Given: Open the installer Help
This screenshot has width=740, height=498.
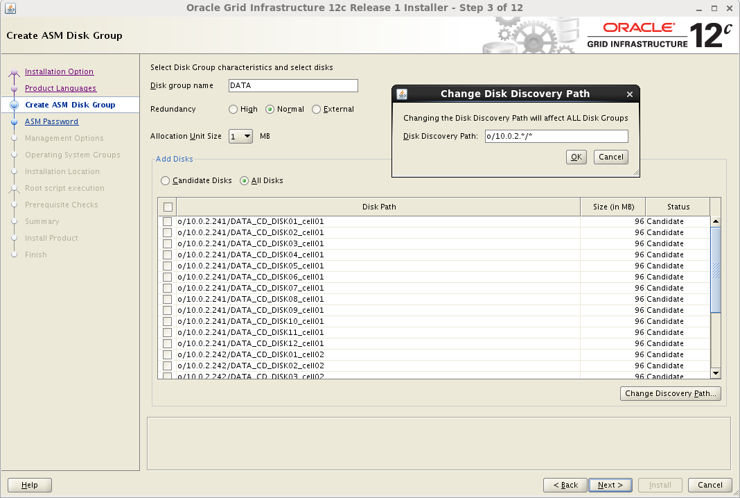Looking at the screenshot, I should [x=29, y=486].
